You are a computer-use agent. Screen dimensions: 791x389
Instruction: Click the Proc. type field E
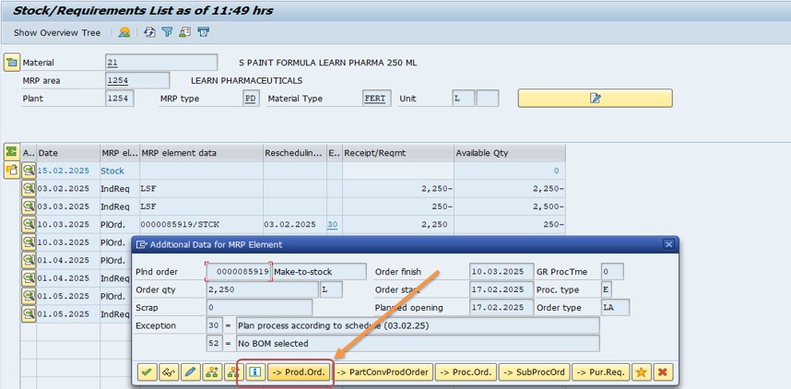(607, 289)
